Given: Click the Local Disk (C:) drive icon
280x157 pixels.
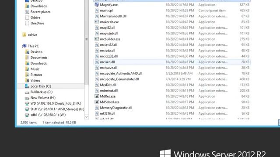Looking at the screenshot, I should [x=27, y=86].
